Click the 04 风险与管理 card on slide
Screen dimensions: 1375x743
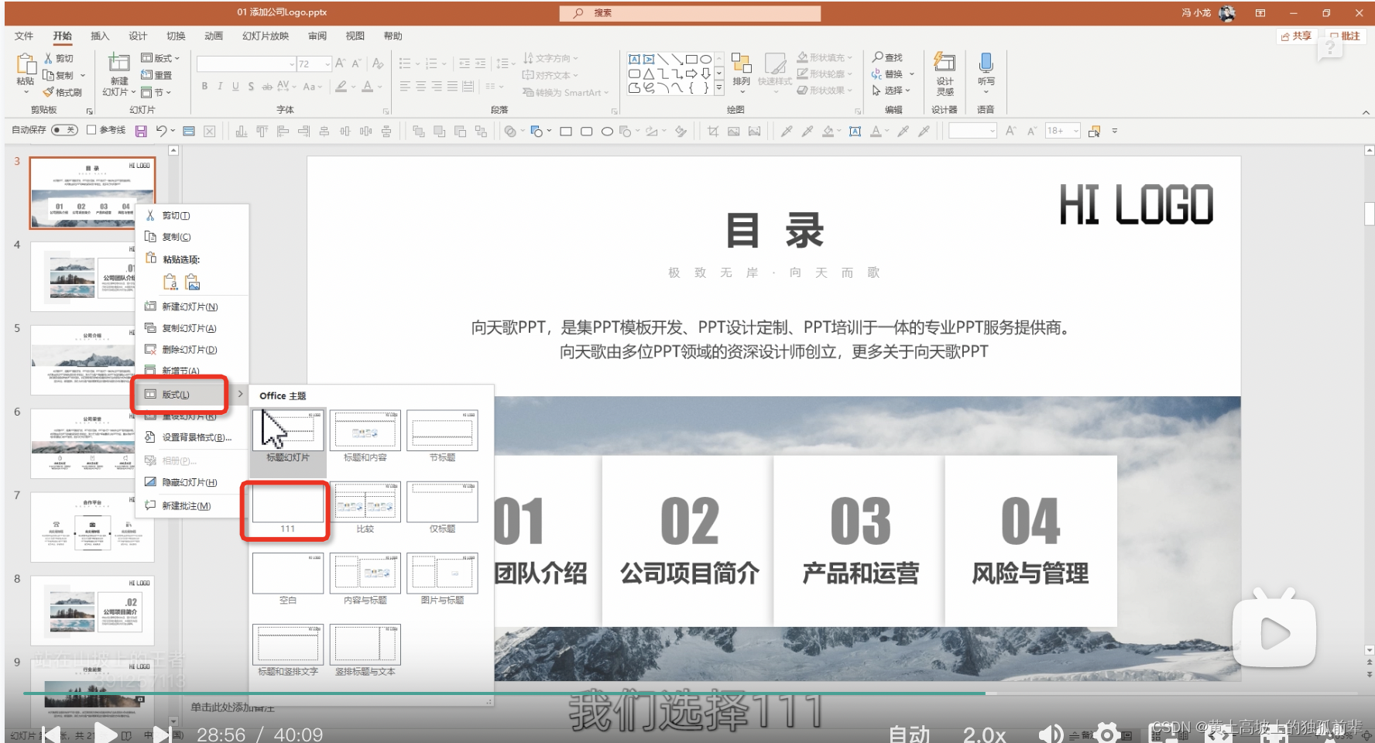[1030, 541]
